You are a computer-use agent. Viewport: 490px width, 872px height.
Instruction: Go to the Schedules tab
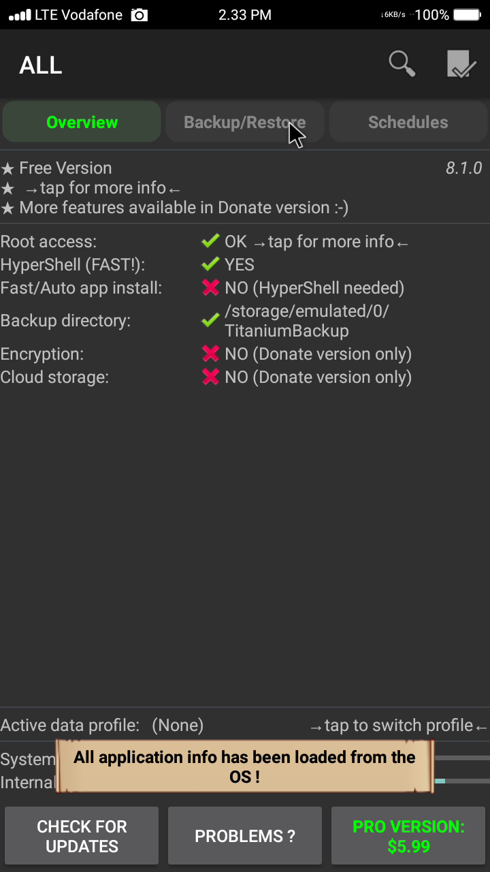408,122
